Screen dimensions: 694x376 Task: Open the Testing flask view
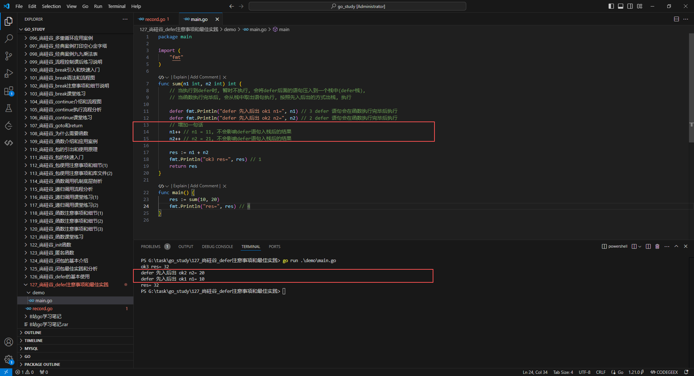click(9, 108)
